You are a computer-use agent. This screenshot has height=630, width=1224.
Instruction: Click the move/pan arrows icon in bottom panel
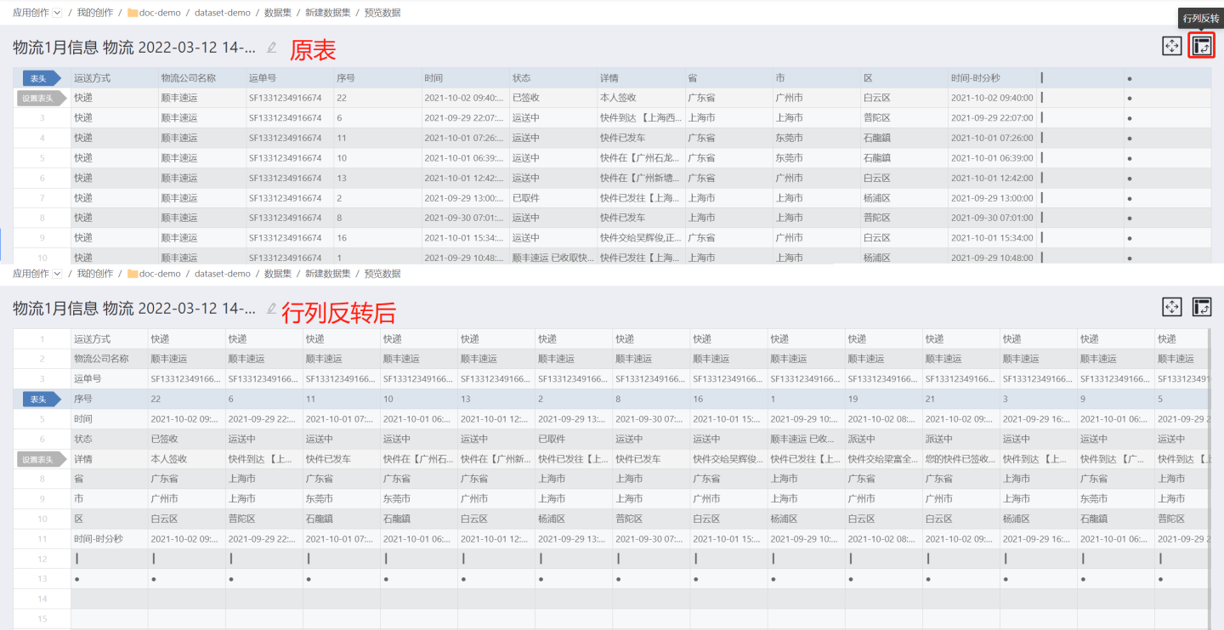click(1172, 307)
